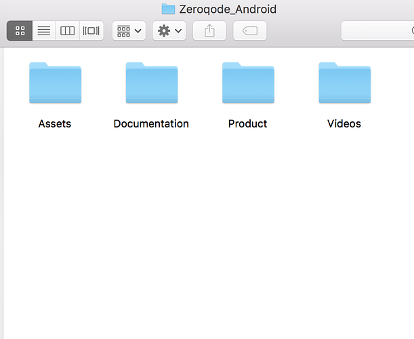This screenshot has height=339, width=414.
Task: Click the Edit Tags button
Action: tap(250, 31)
